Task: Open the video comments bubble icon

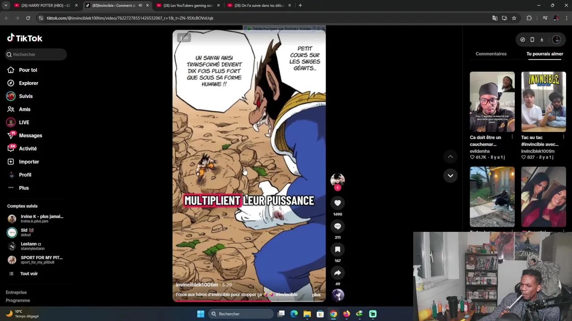Action: pos(337,226)
